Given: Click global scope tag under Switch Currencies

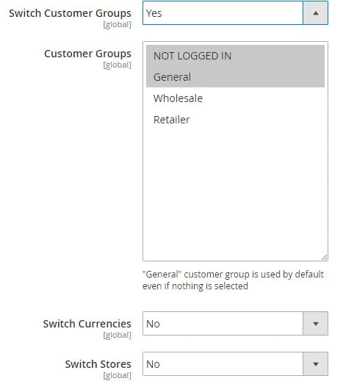Looking at the screenshot, I should [117, 335].
